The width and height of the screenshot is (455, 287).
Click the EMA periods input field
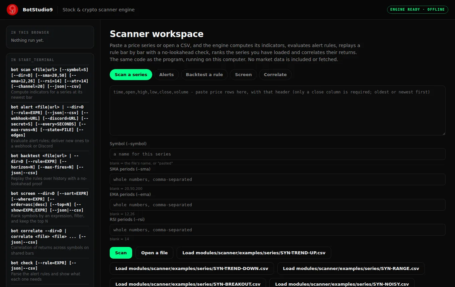(278, 205)
